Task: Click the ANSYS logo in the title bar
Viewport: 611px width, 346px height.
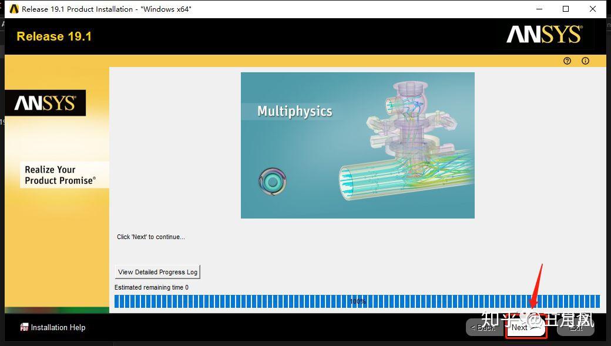Action: [x=14, y=9]
